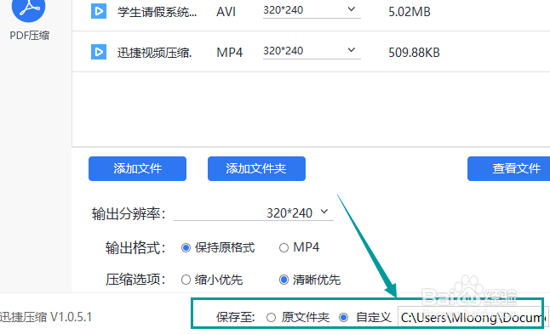Select the 迅捷视频压缩. file name
The height and width of the screenshot is (334, 550).
155,53
